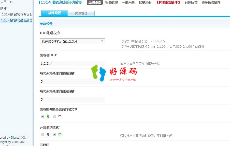Click the Discuz! footer link
The height and width of the screenshot is (146, 230).
tap(16, 138)
